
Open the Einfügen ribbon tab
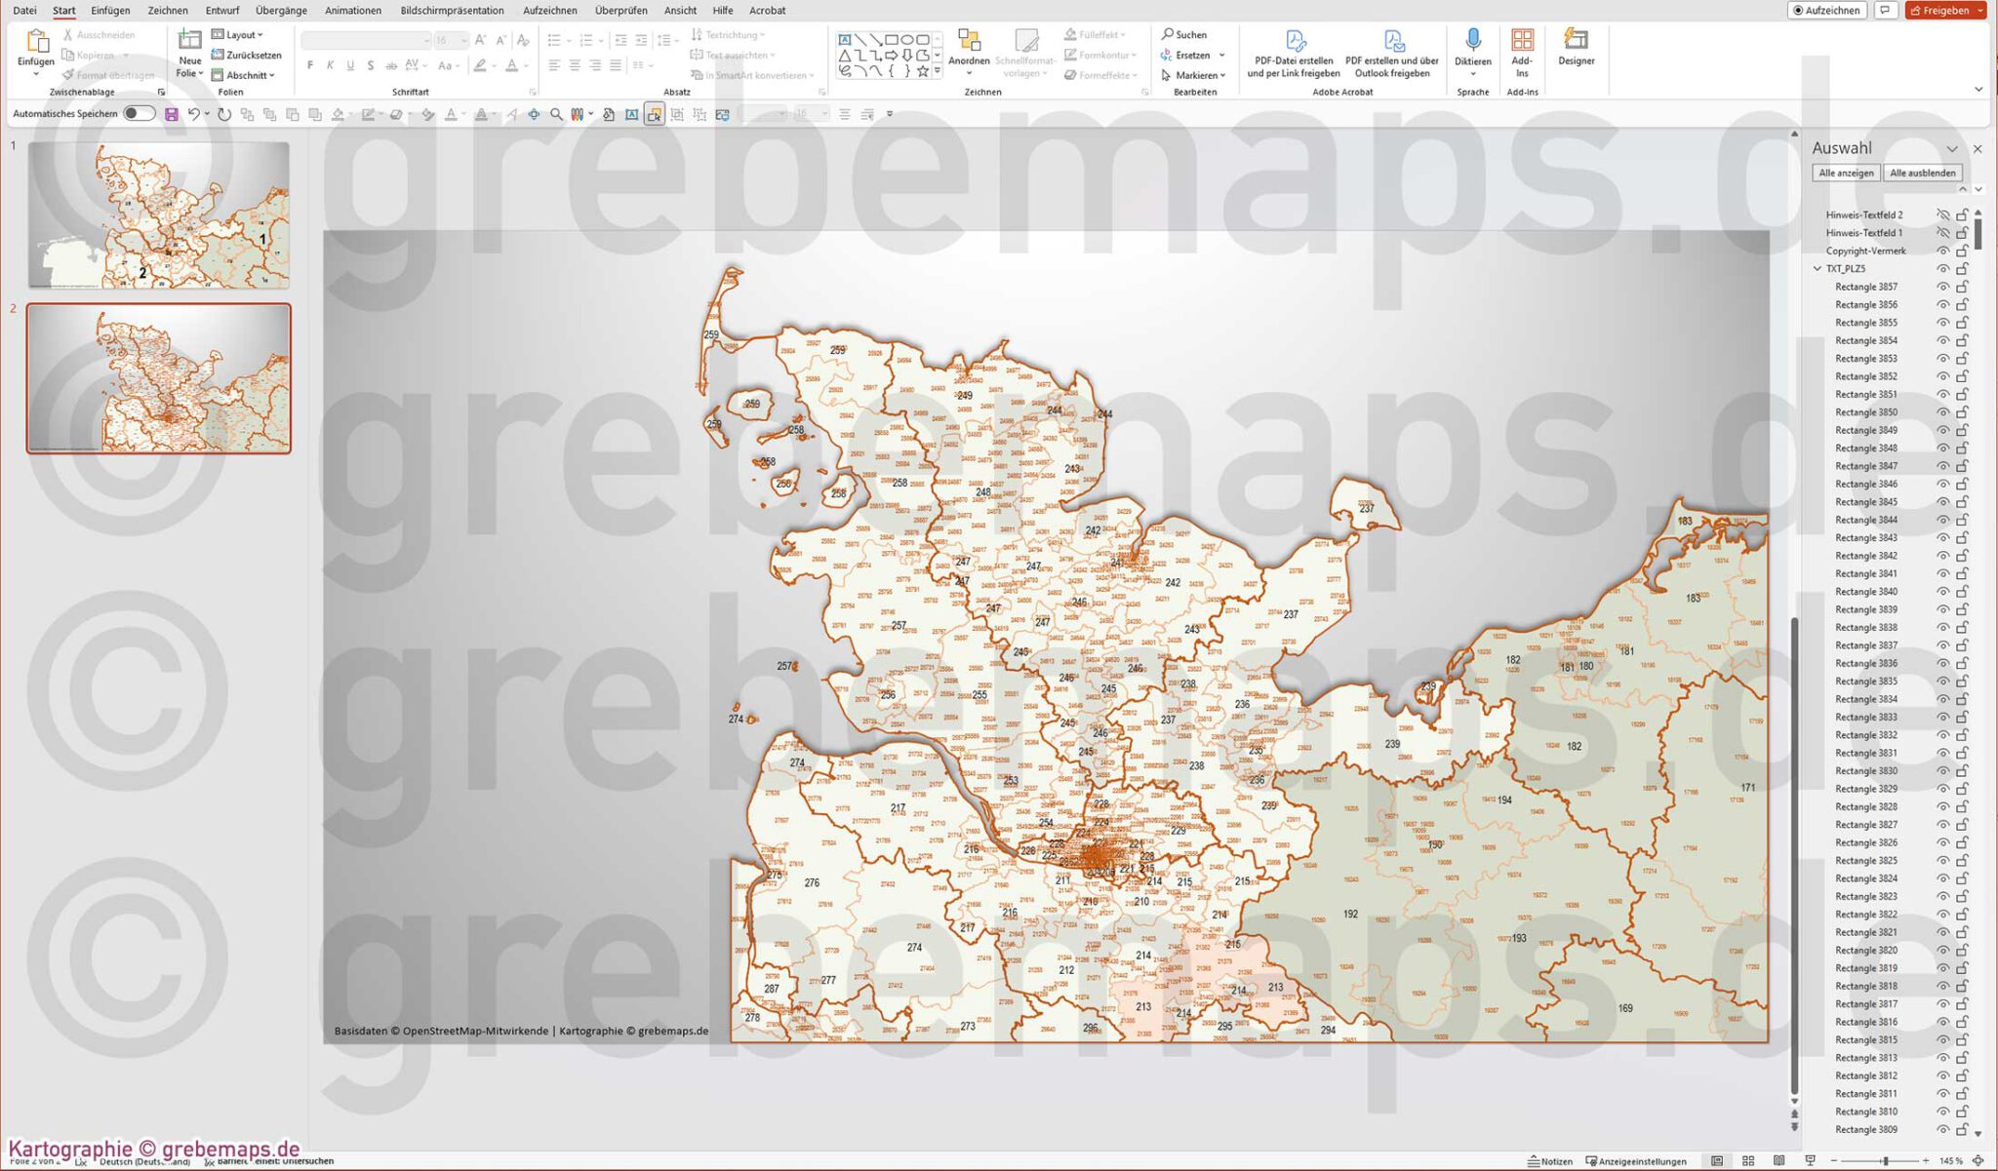coord(110,10)
